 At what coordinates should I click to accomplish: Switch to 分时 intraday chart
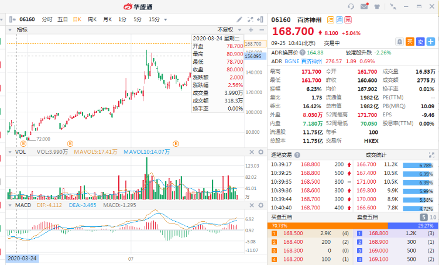[x=47, y=19]
